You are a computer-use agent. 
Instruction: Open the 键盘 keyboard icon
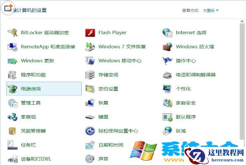[90, 117]
